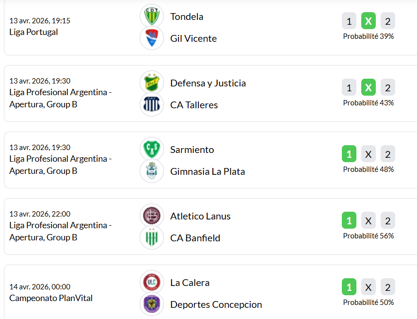The width and height of the screenshot is (417, 319).
Task: Choose draw X for Atletico Lanus match
Action: (x=369, y=220)
